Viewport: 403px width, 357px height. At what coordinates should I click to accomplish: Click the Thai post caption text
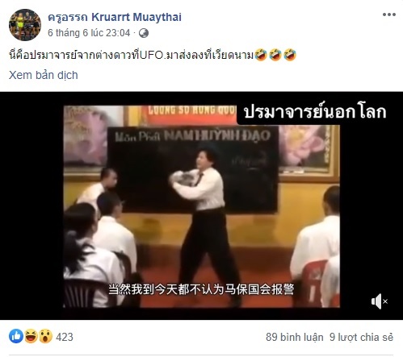(x=132, y=55)
